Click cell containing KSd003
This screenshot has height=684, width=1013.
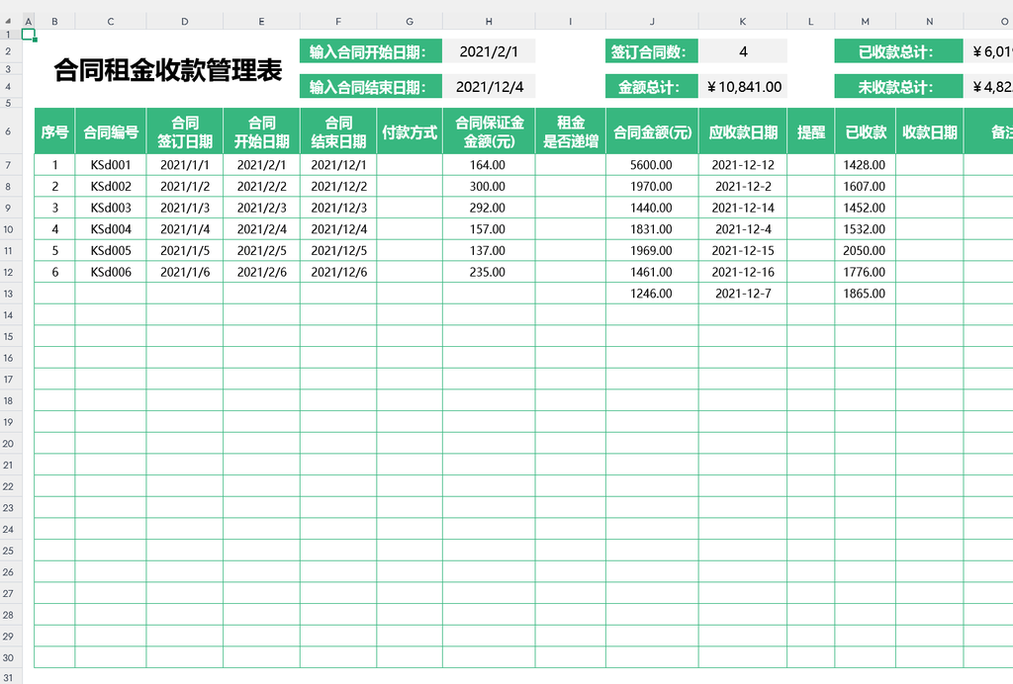click(x=111, y=208)
